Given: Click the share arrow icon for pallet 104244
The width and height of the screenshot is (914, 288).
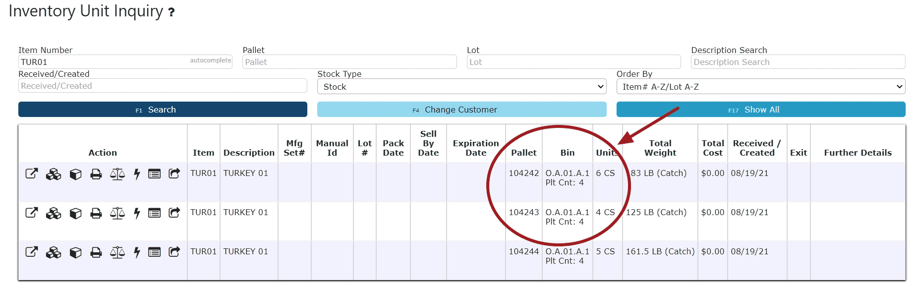Looking at the screenshot, I should coord(174,252).
